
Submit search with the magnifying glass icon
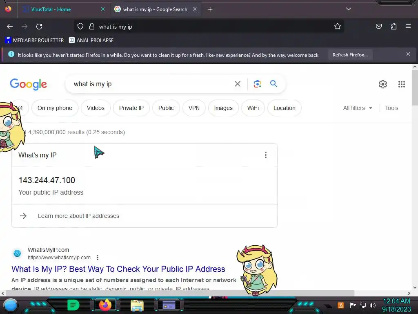click(273, 84)
